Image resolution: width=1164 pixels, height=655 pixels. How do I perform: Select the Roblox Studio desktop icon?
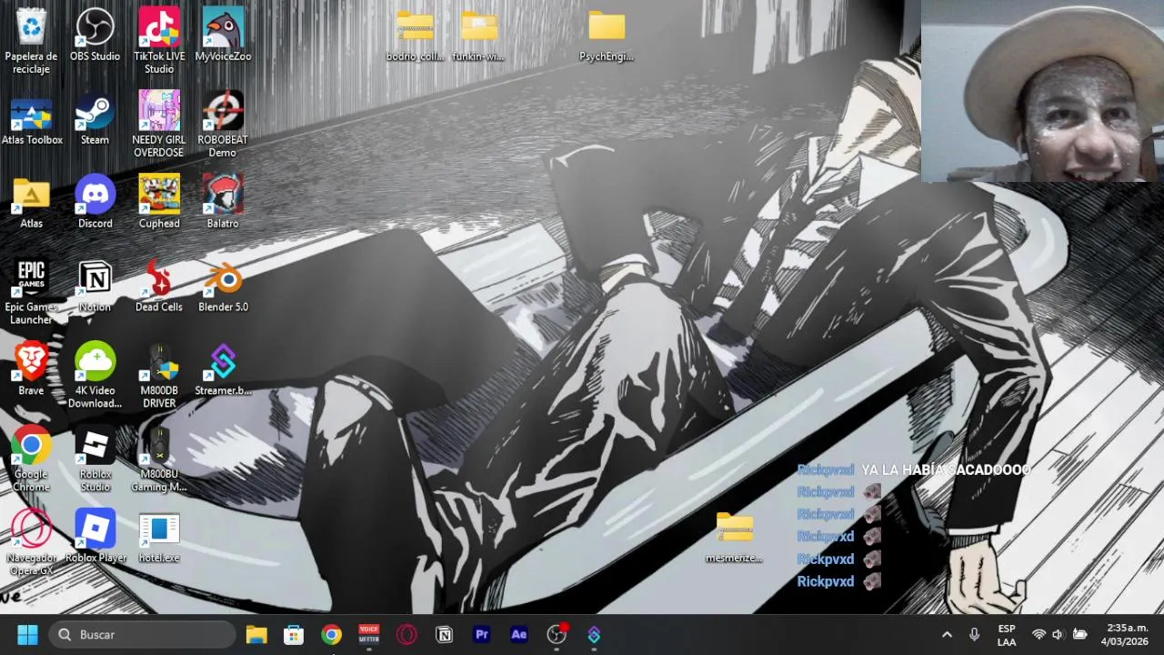point(95,459)
